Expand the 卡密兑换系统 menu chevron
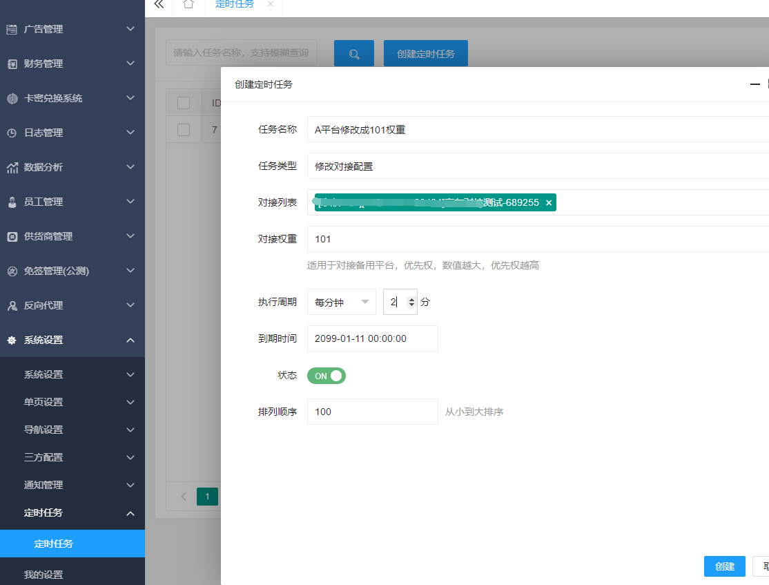 (130, 97)
